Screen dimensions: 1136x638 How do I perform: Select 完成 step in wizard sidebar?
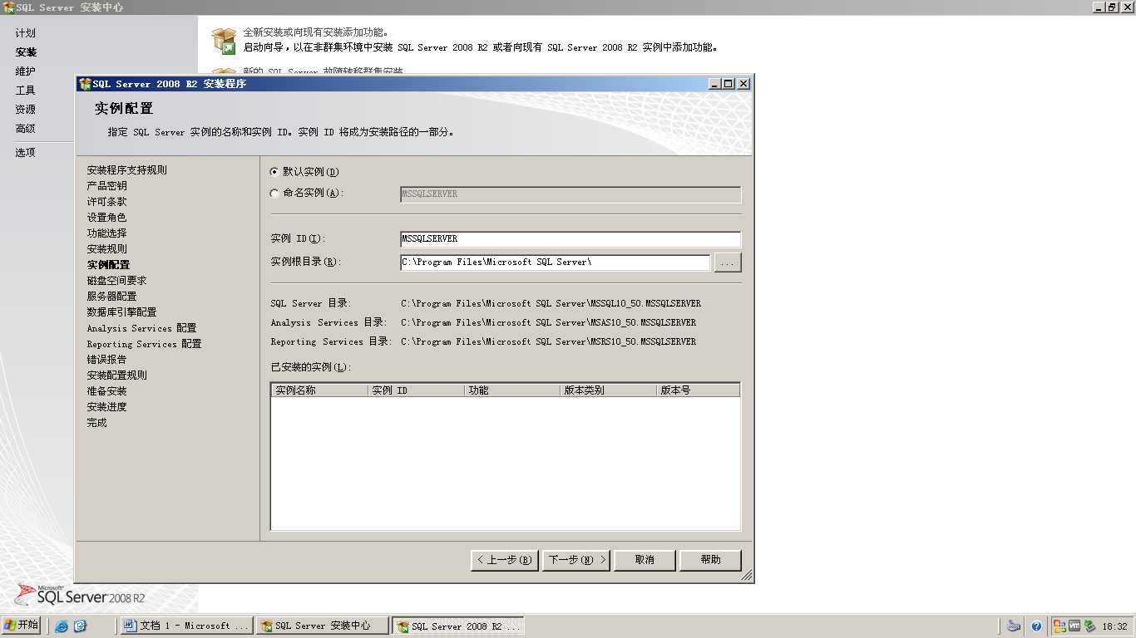pos(97,423)
